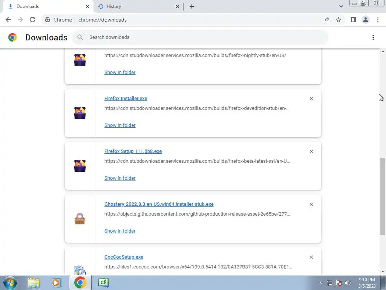The image size is (386, 290).
Task: Click the scrollbar up arrow
Action: pyautogui.click(x=383, y=51)
